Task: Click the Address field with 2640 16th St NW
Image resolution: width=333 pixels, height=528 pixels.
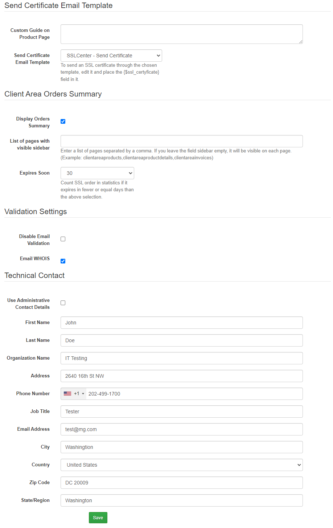Action: [x=181, y=376]
